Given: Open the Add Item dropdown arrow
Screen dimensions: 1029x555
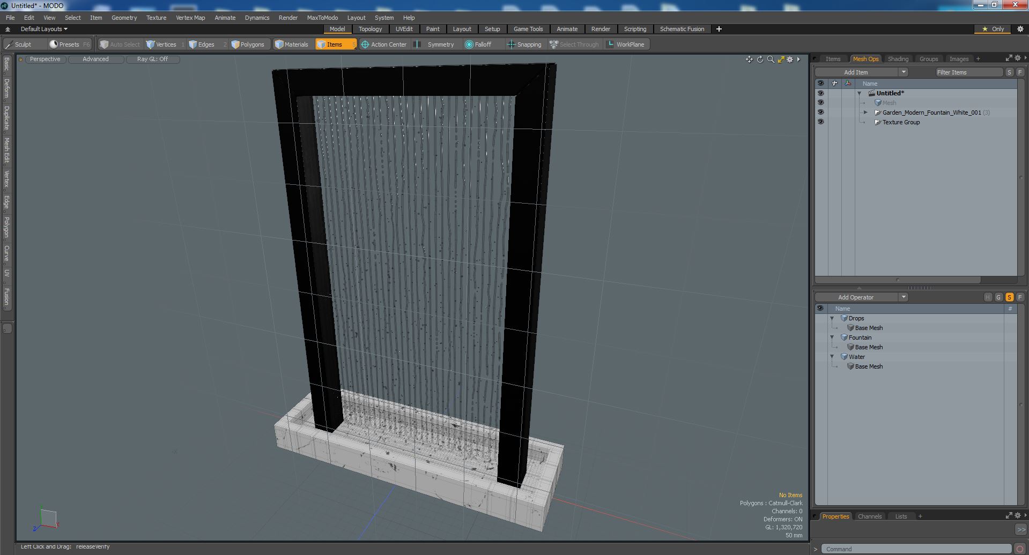Looking at the screenshot, I should (x=904, y=72).
